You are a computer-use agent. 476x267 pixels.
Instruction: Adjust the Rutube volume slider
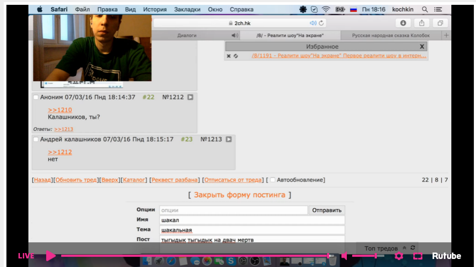coord(368,256)
